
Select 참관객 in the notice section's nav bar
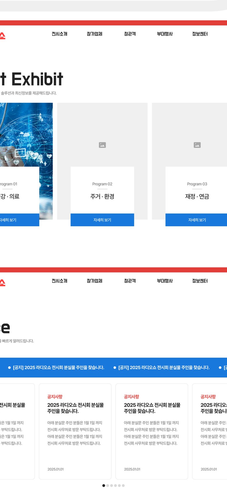click(130, 281)
